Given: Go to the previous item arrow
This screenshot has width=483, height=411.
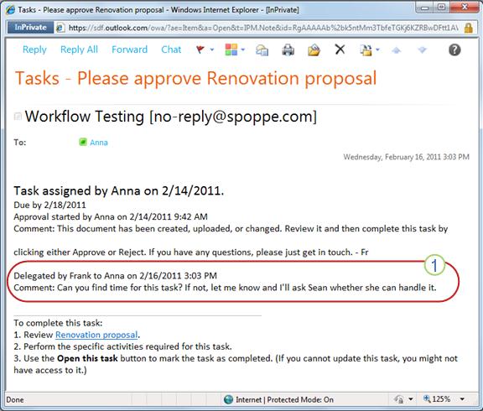Looking at the screenshot, I should coord(396,50).
